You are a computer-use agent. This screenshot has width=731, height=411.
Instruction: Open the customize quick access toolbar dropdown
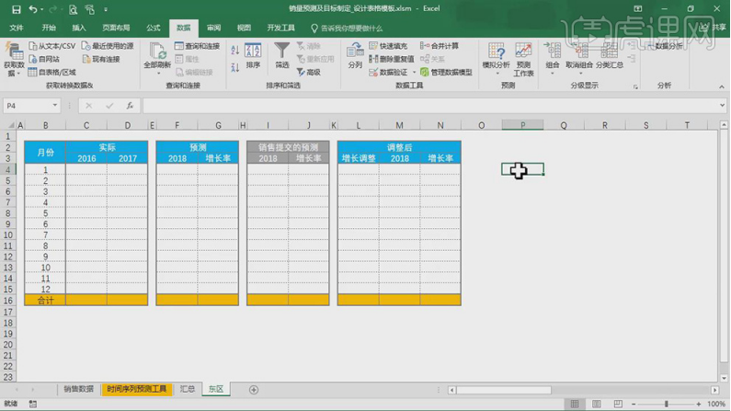tap(106, 9)
